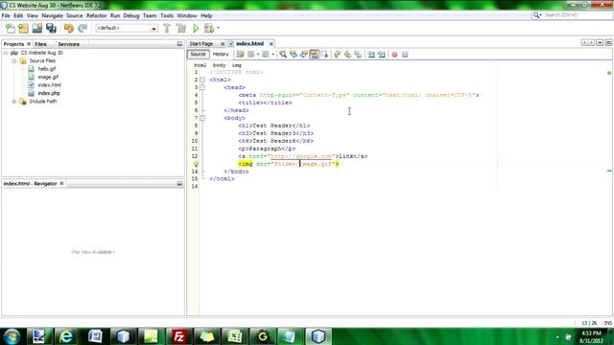
Task: Click the New File toolbar icon
Action: 11,28
